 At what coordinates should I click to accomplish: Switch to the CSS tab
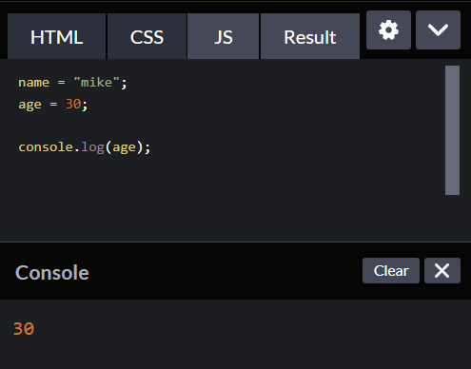(147, 36)
